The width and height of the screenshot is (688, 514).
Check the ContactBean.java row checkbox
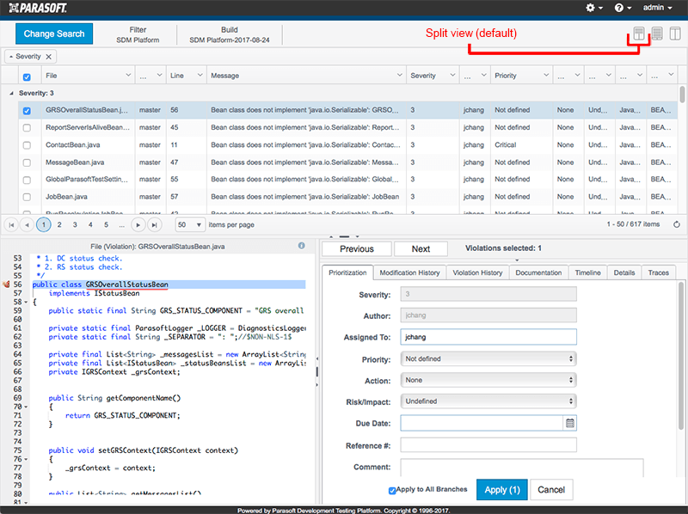(x=27, y=145)
